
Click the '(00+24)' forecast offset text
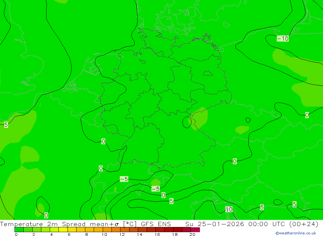(304, 224)
